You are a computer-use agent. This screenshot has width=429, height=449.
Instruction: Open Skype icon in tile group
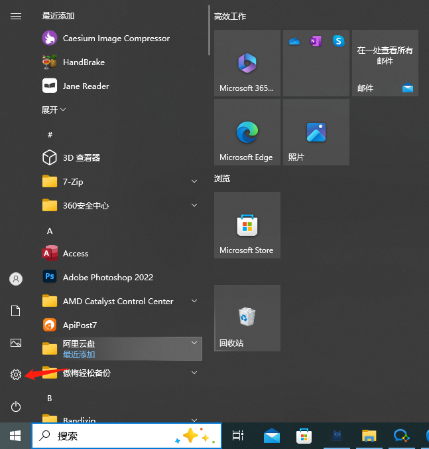[338, 41]
